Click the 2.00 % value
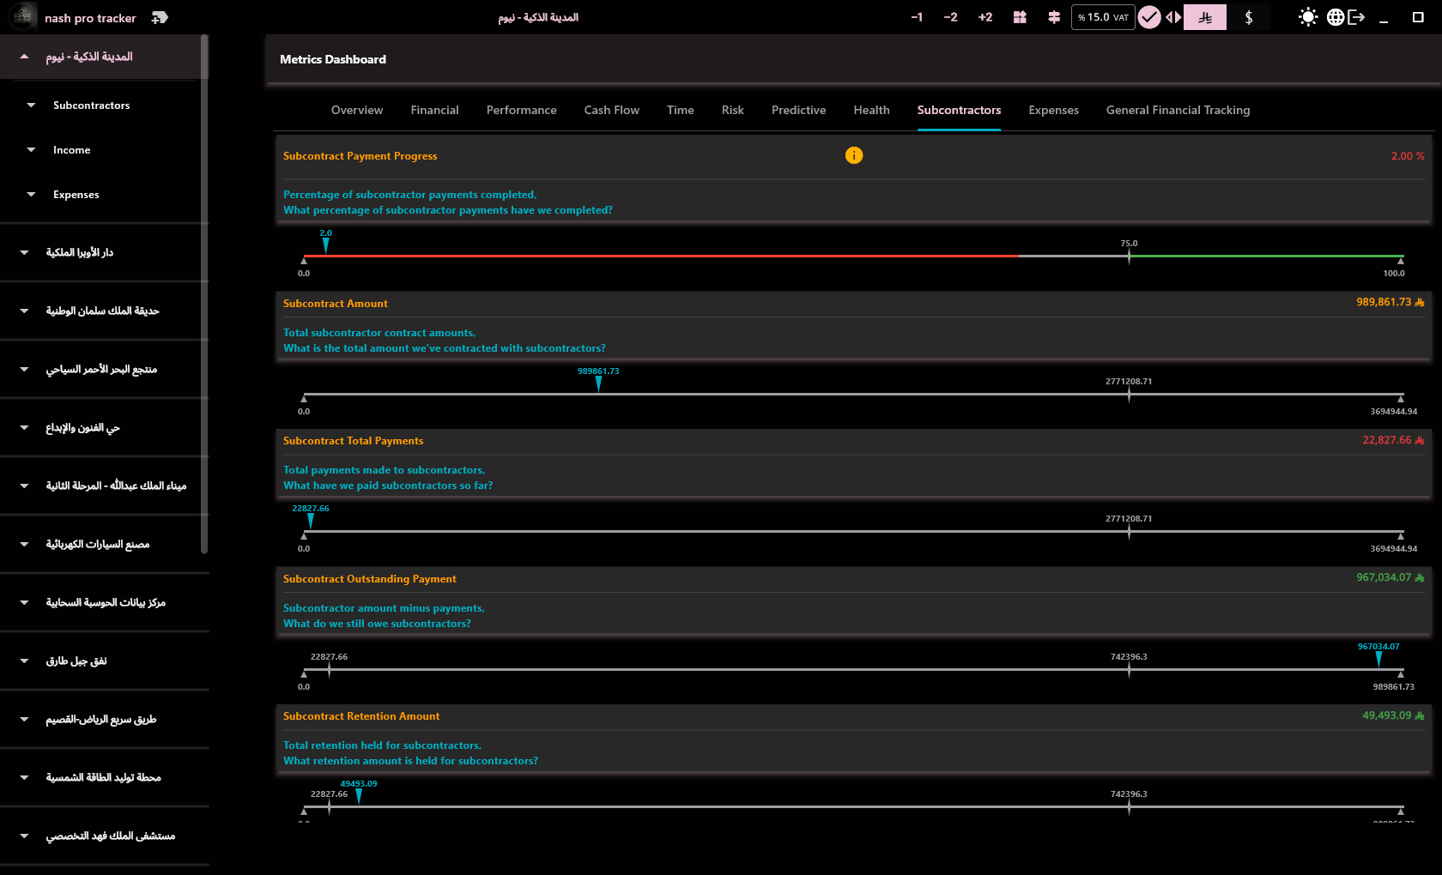Image resolution: width=1442 pixels, height=875 pixels. [x=1408, y=156]
